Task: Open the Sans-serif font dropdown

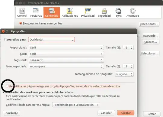Action: 66,60
